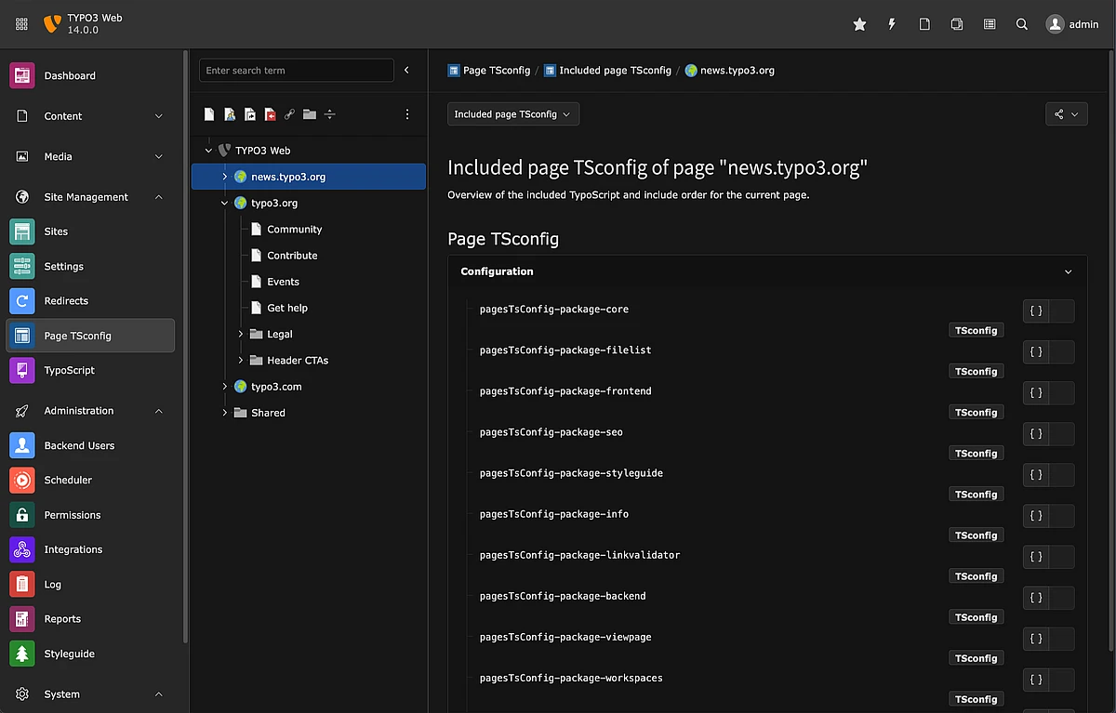This screenshot has height=713, width=1116.
Task: Click the flush cache lightning bolt icon
Action: [x=892, y=24]
